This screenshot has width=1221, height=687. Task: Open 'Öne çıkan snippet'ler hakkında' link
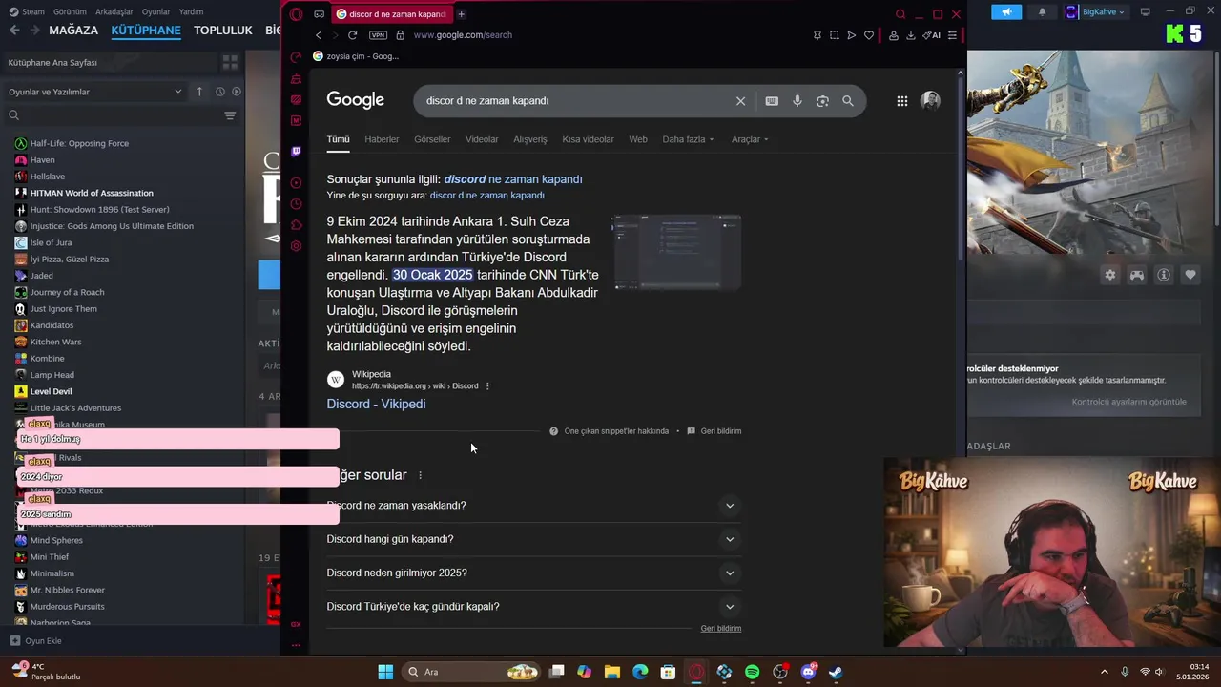[x=616, y=431]
